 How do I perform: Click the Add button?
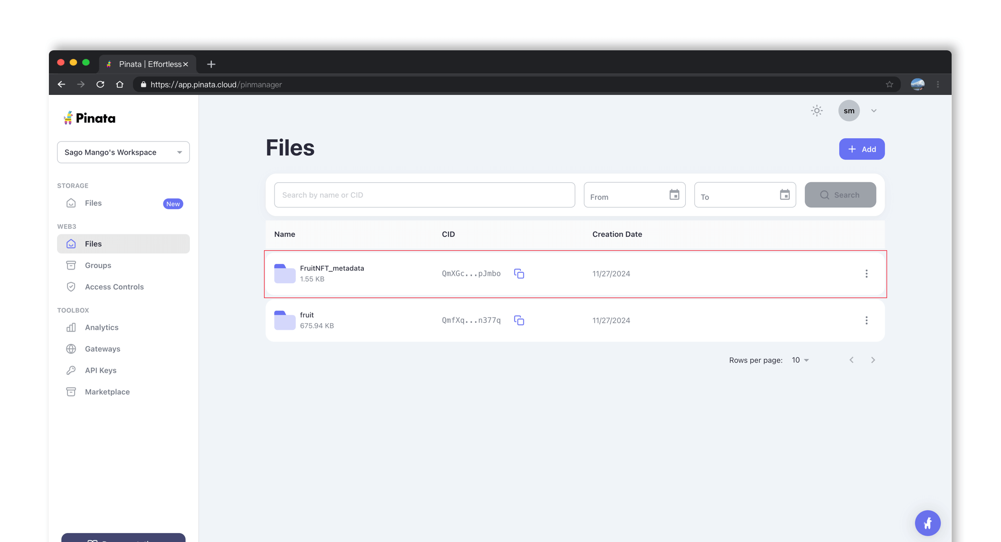[x=861, y=149]
